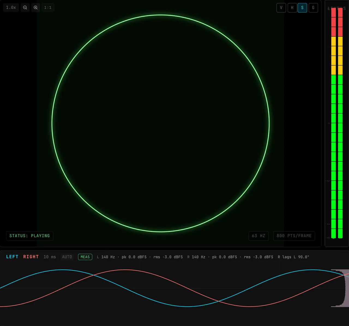The image size is (349, 326).
Task: Switch to the V display mode
Action: click(281, 8)
